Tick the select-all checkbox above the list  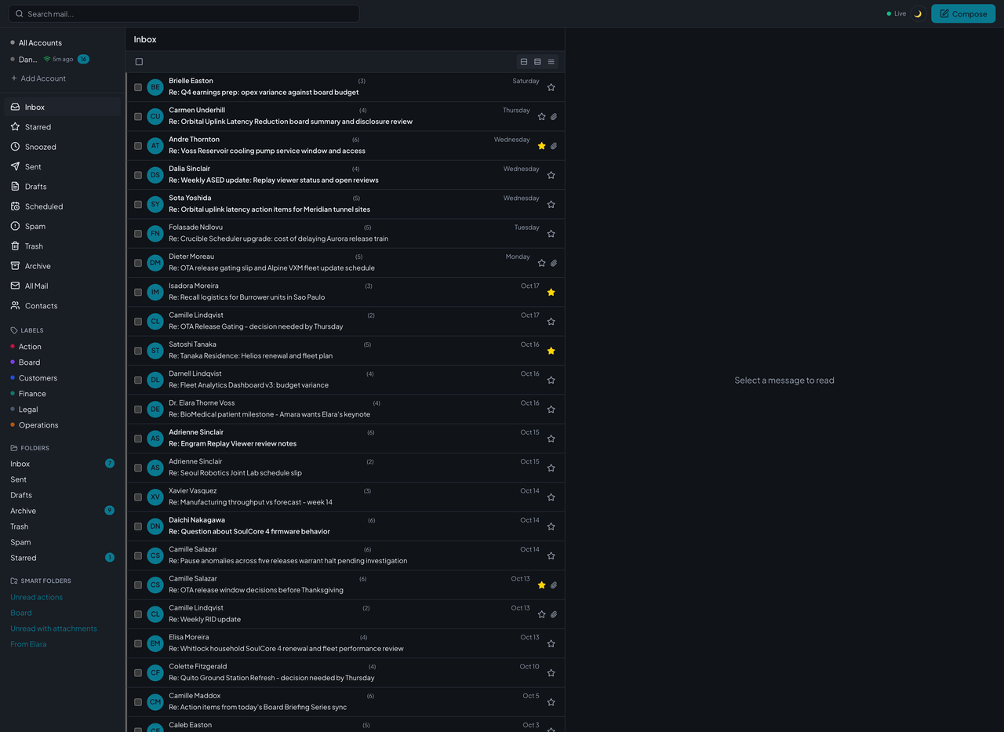[139, 62]
